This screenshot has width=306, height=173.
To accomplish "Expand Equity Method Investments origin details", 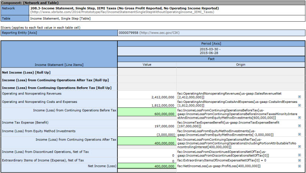I will (x=299, y=134).
